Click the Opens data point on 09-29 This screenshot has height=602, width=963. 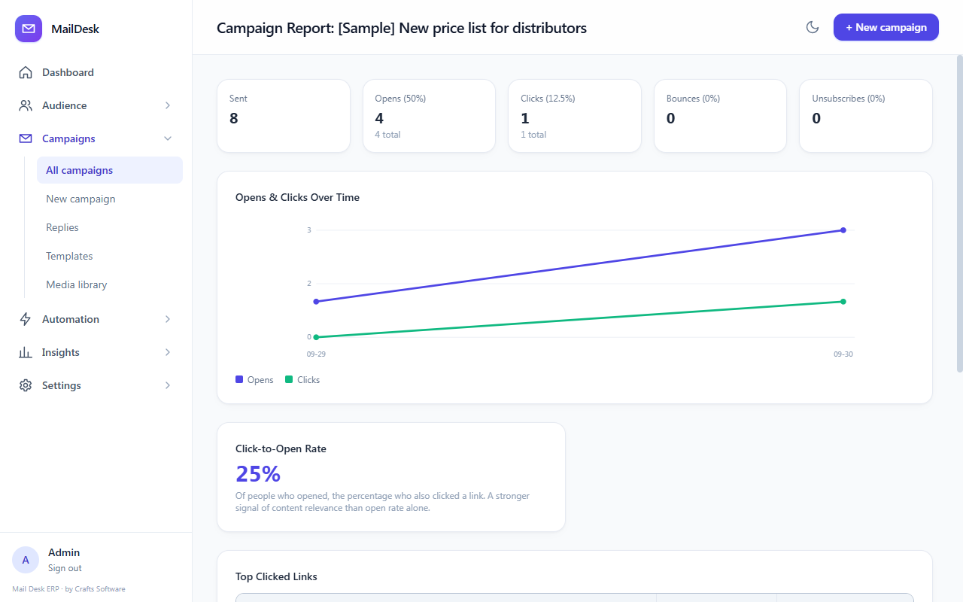pyautogui.click(x=316, y=302)
